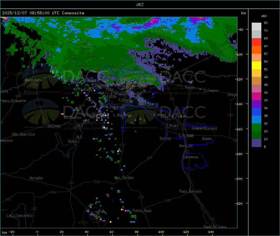Click the Pampa_Diamante map label

pyautogui.click(x=13, y=101)
